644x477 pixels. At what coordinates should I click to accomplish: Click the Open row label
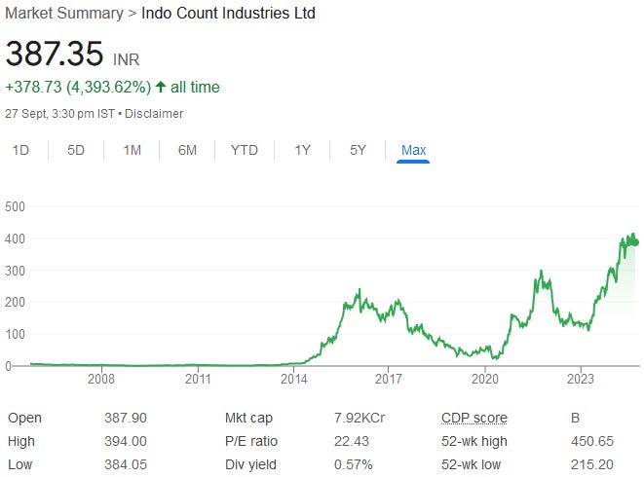pyautogui.click(x=24, y=419)
